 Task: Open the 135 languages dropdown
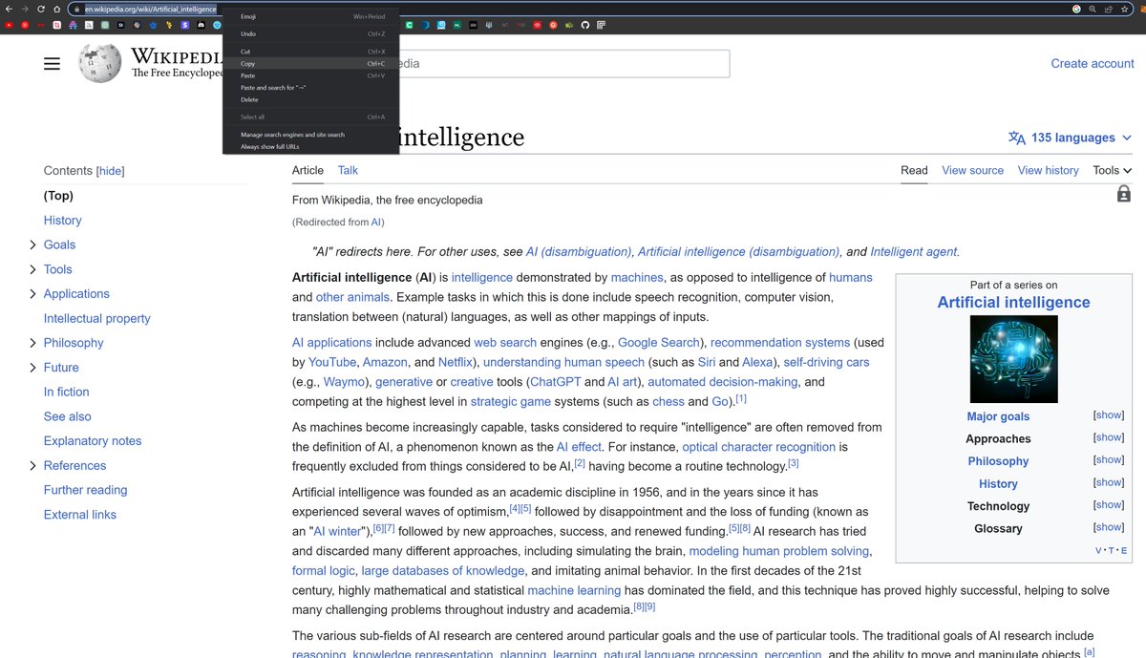tap(1070, 138)
